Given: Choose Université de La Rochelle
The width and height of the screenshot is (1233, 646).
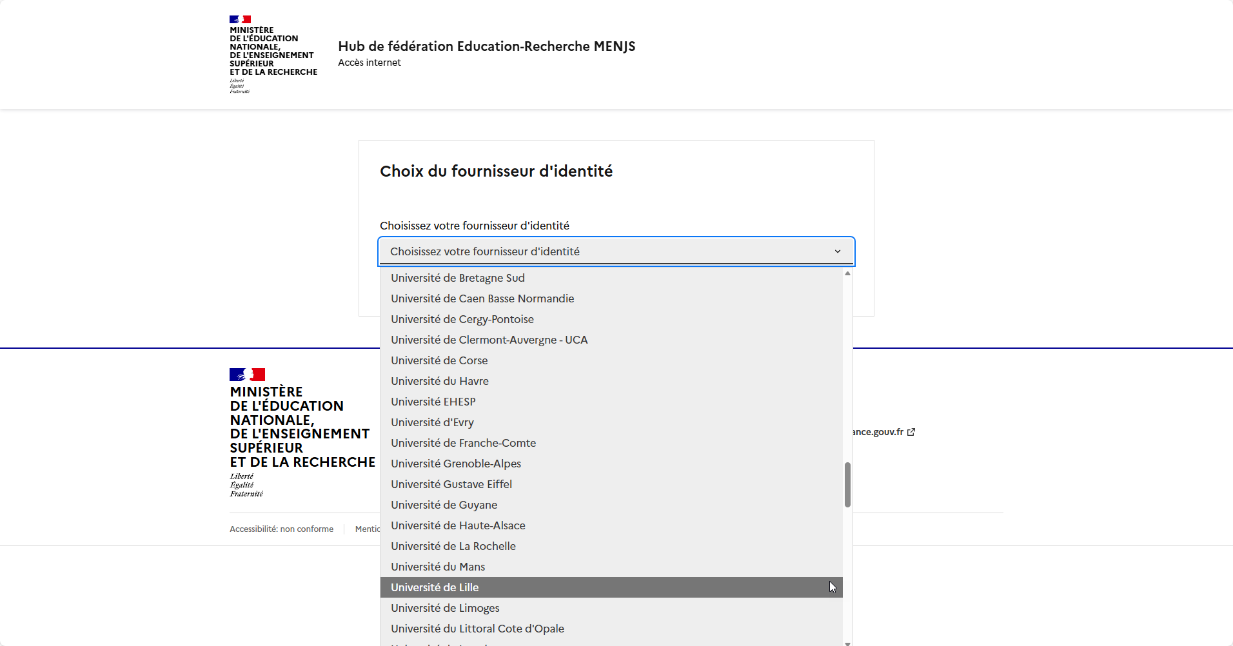Looking at the screenshot, I should 611,546.
